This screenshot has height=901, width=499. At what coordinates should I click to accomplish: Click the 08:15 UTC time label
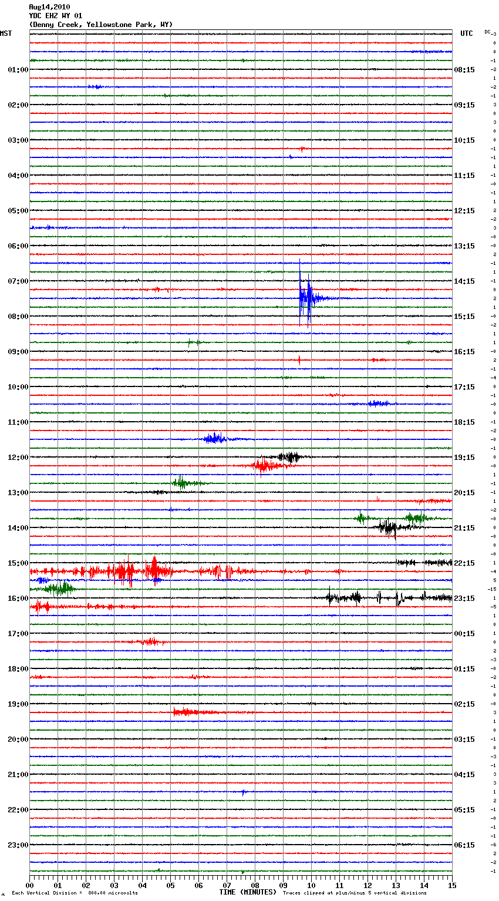coord(464,70)
